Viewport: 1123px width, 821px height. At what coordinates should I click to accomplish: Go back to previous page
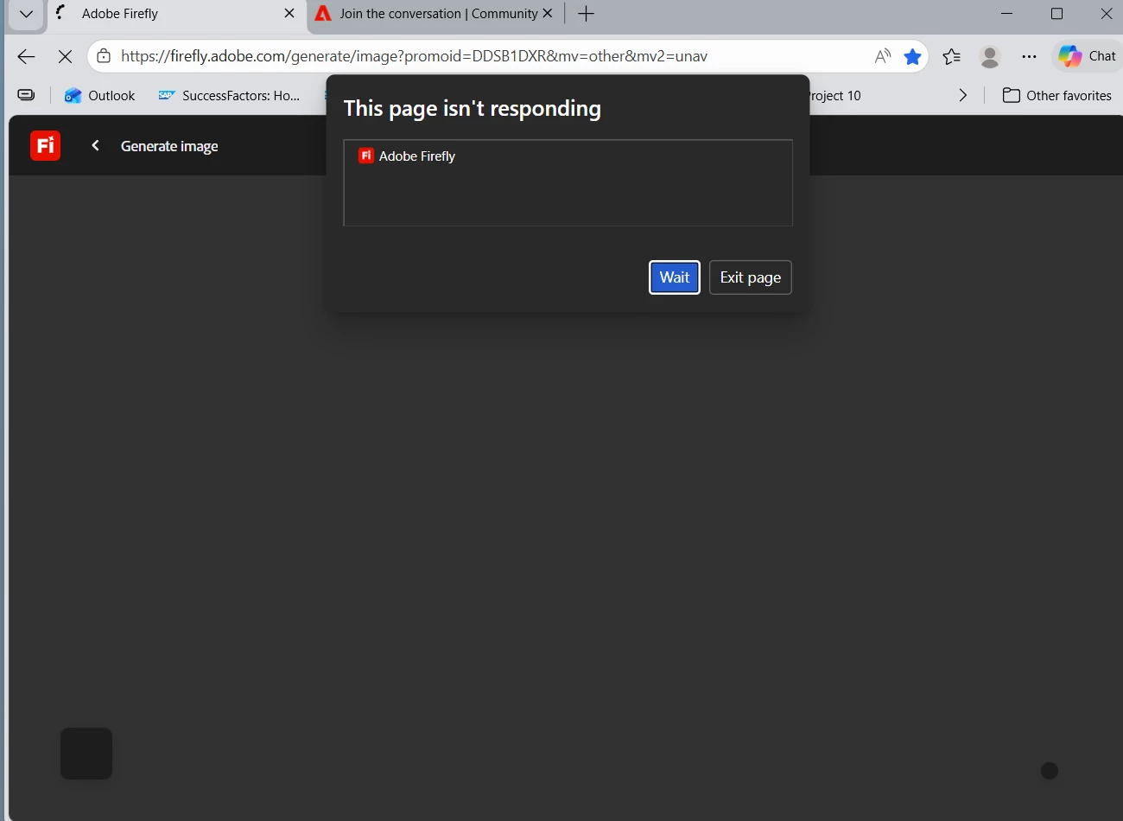pos(26,57)
